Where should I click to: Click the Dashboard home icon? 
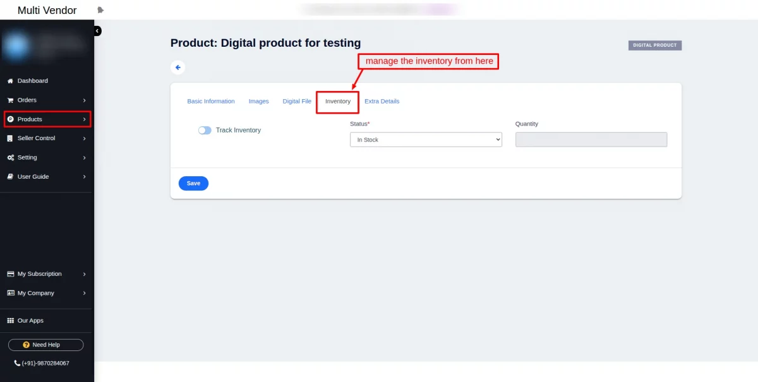(x=10, y=81)
